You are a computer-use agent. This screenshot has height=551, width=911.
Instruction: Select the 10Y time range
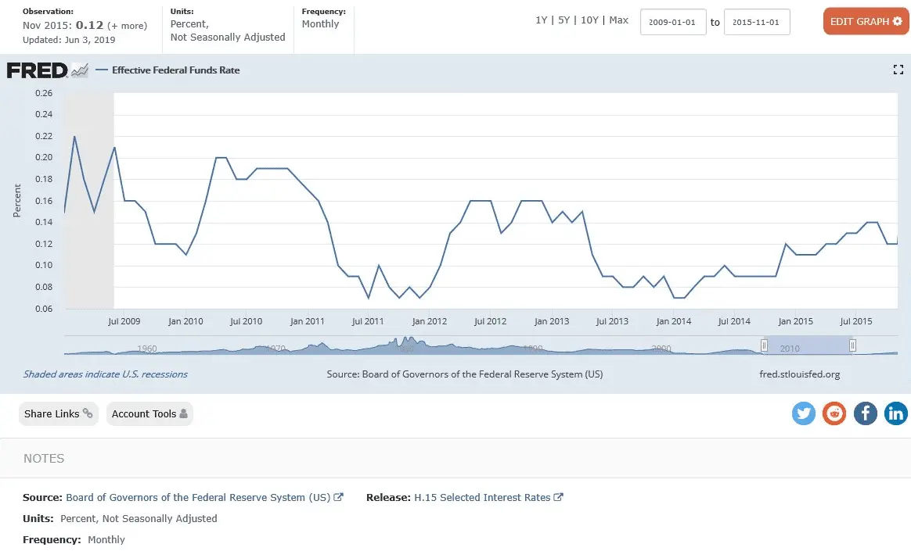[589, 20]
